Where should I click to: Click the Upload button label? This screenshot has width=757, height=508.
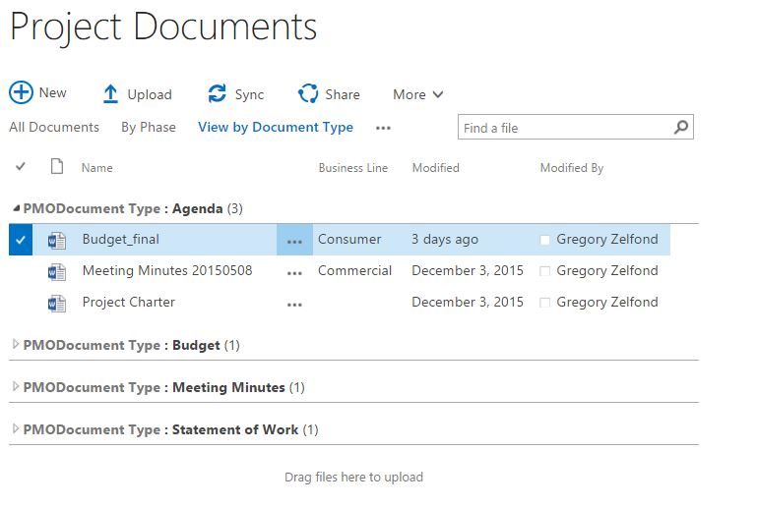click(150, 94)
